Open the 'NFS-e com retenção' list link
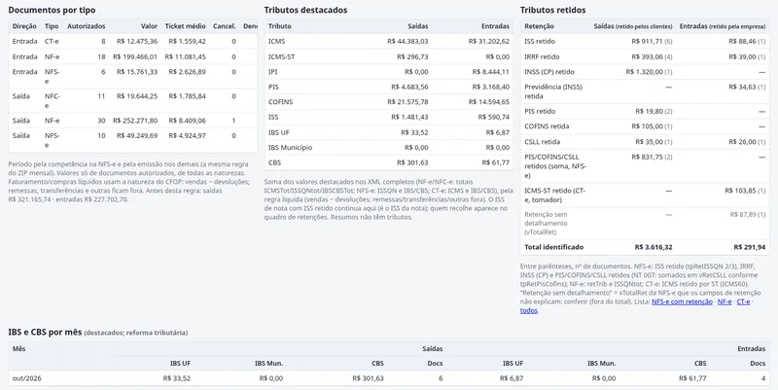 pyautogui.click(x=682, y=301)
